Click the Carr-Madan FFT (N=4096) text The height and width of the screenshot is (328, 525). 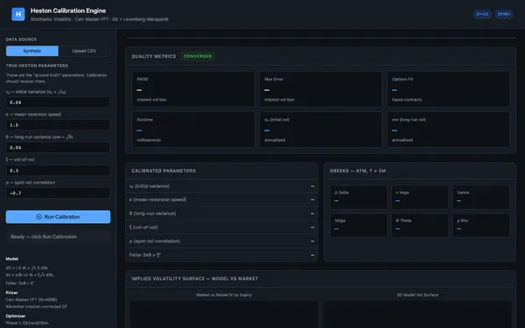click(x=31, y=299)
